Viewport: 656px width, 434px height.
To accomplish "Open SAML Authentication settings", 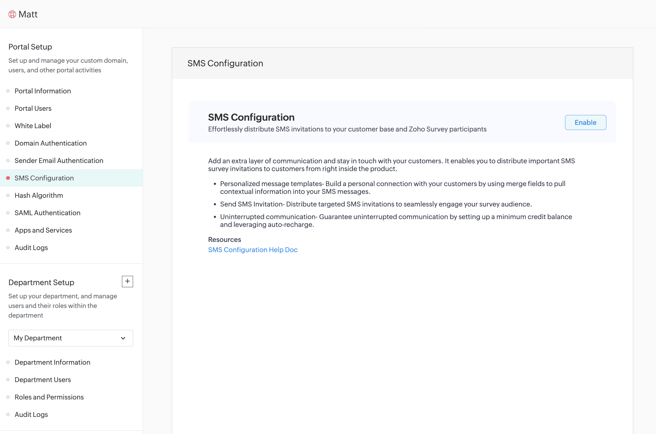I will click(x=47, y=213).
